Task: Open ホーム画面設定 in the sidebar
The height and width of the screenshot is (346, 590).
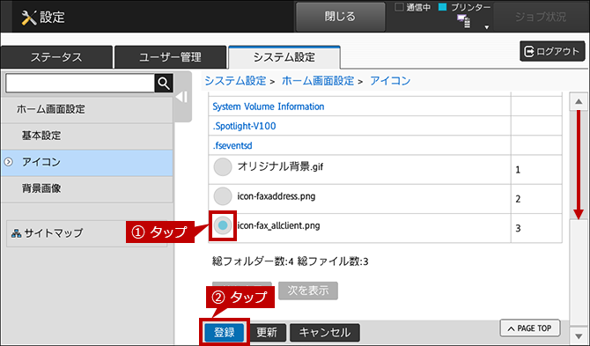Action: pos(87,109)
